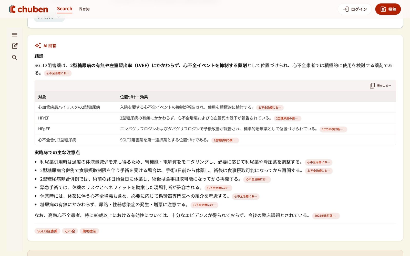
Task: Click the 実臨床での主な注意点 heading
Action: (x=57, y=153)
